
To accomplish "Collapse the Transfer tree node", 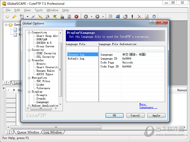I will pos(29,60).
